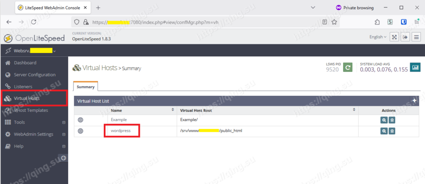
Task: Click the browser forward button
Action: click(22, 22)
